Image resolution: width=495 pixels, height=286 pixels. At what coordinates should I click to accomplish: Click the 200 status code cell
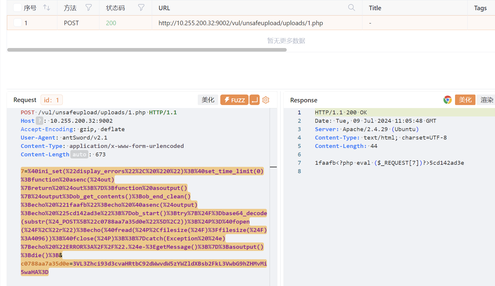(111, 23)
